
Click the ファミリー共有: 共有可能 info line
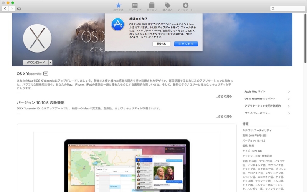[x=257, y=156]
